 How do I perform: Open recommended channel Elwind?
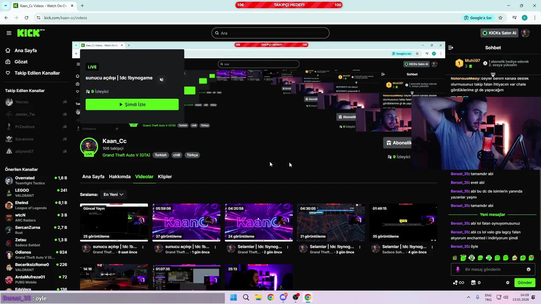coord(36,205)
